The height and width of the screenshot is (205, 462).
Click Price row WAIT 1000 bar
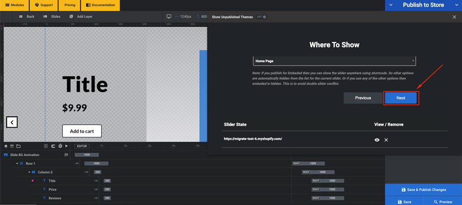328,190
